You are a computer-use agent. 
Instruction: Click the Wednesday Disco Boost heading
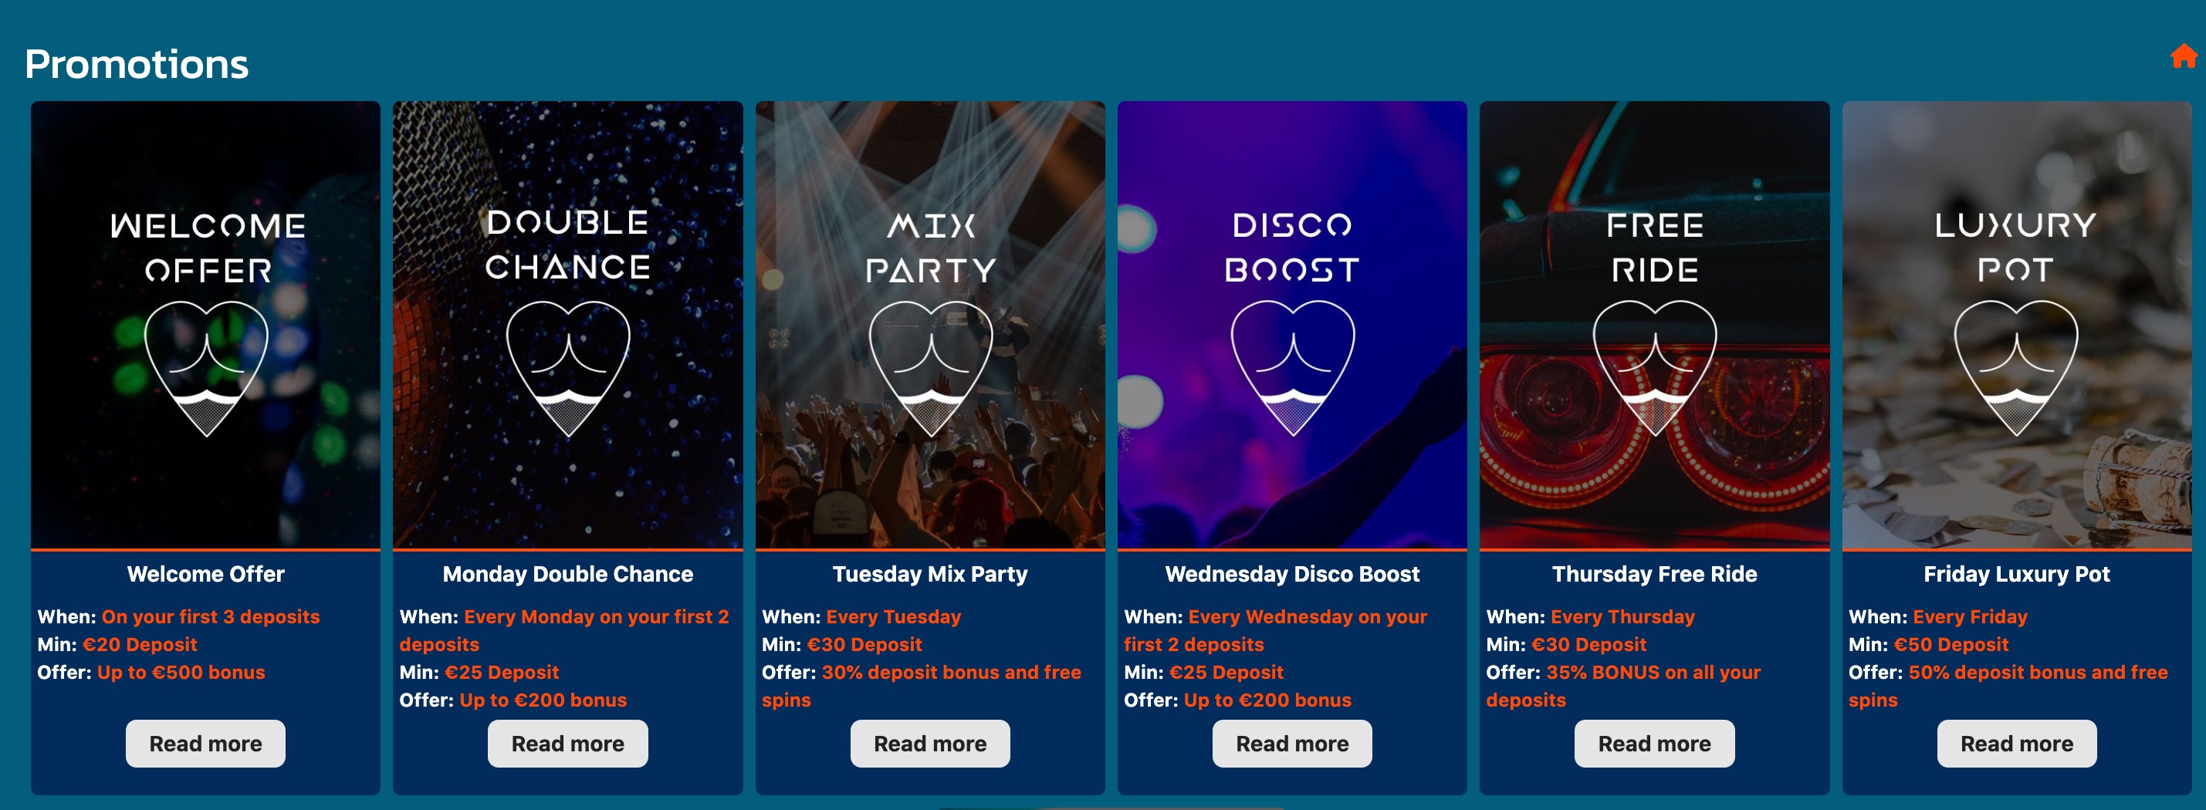point(1292,574)
